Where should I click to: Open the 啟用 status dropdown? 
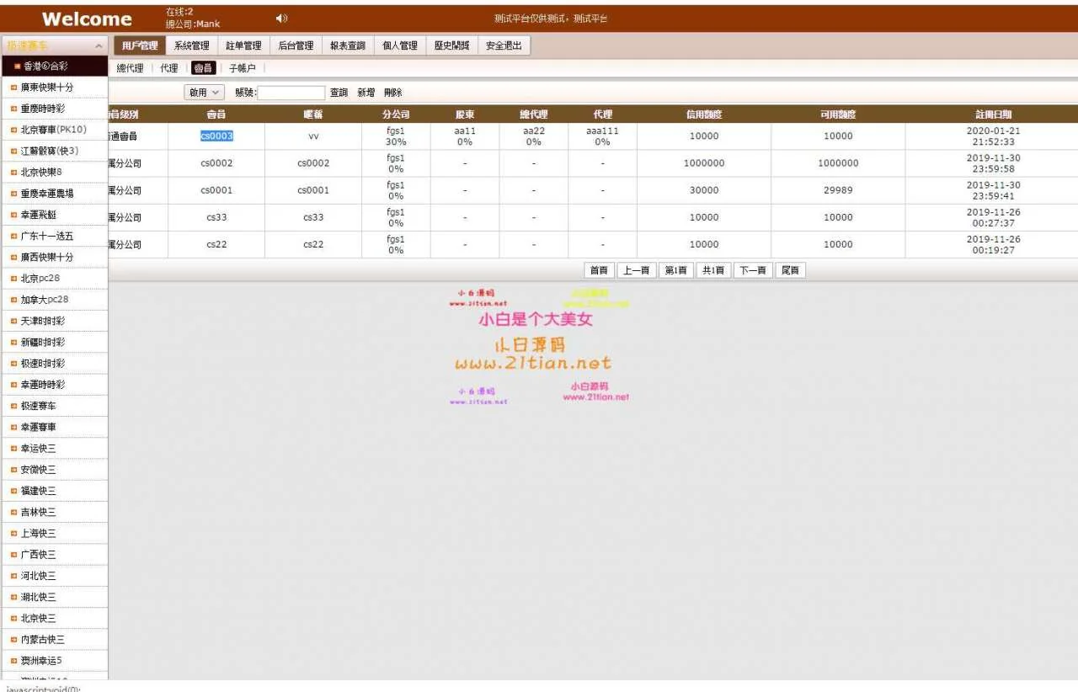[x=204, y=93]
